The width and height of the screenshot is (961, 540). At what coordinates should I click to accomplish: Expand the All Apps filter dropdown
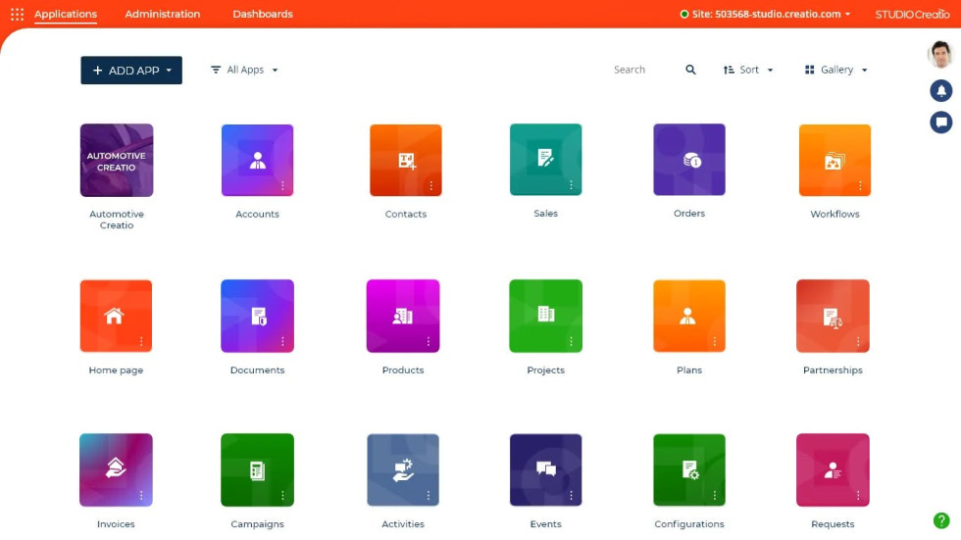click(244, 70)
